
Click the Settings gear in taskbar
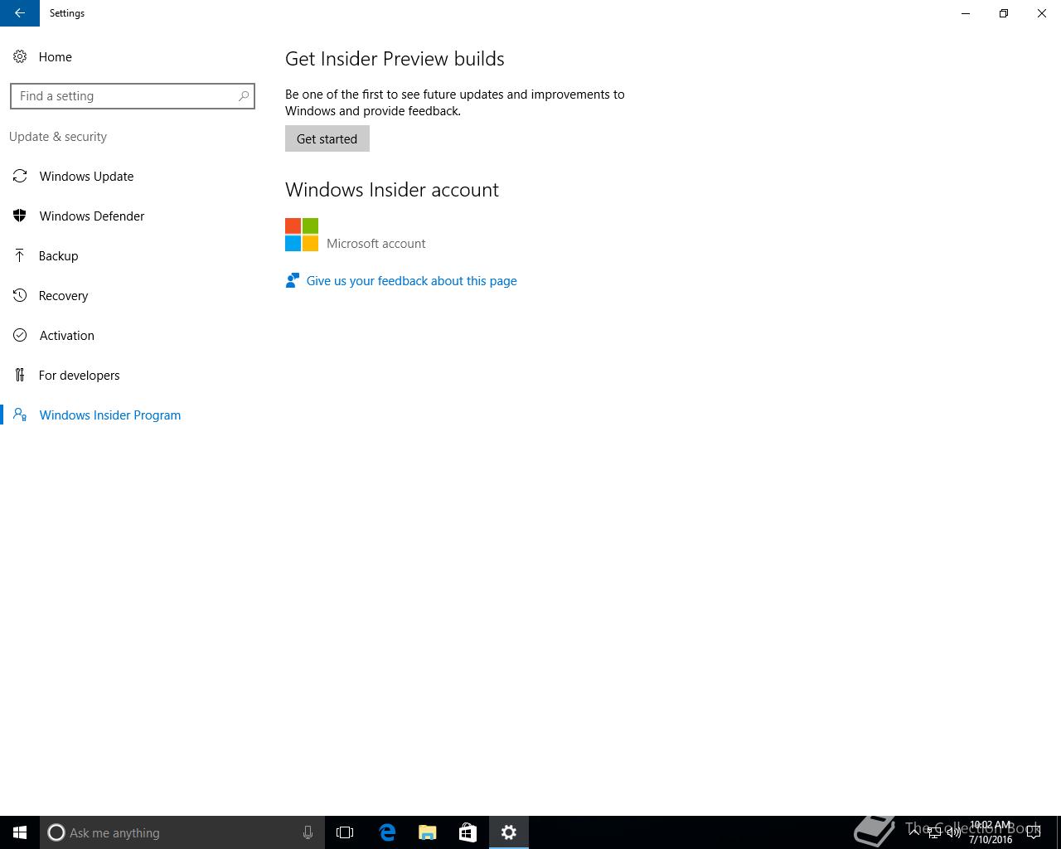509,832
